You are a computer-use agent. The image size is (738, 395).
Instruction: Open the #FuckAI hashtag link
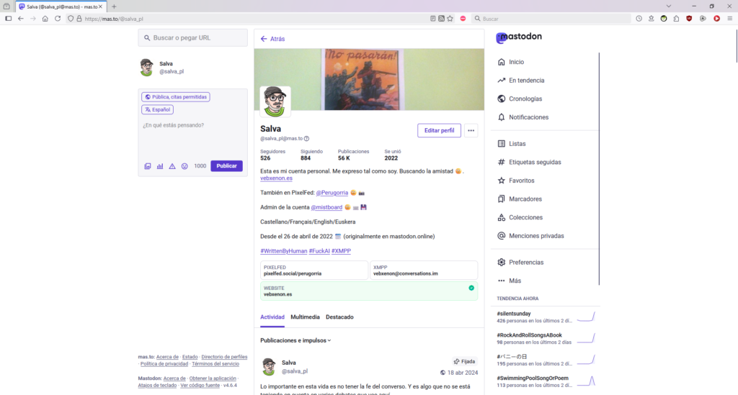(319, 251)
